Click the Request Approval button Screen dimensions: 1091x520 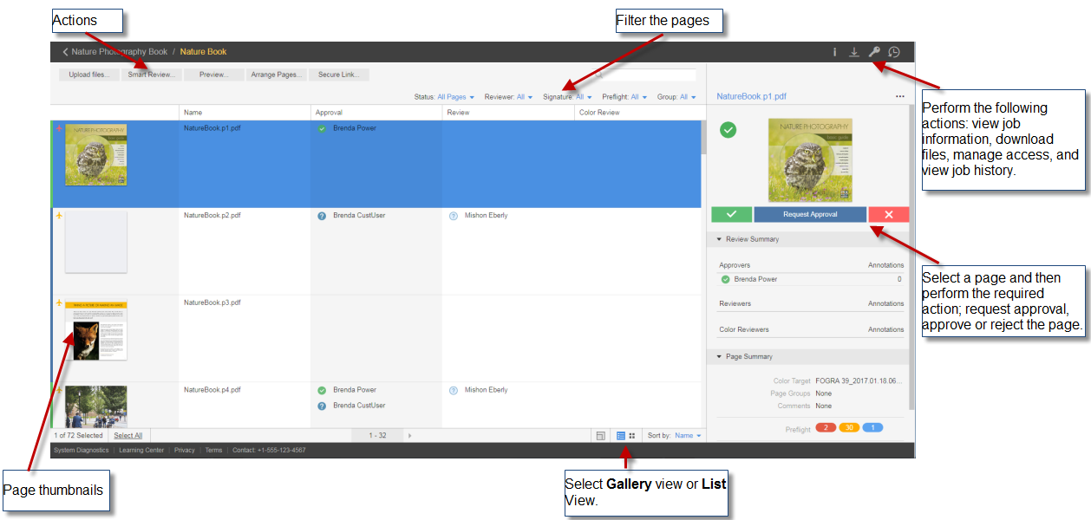[810, 214]
